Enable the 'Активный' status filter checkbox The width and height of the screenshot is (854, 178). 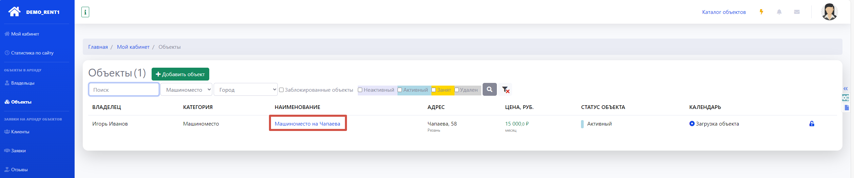(400, 90)
